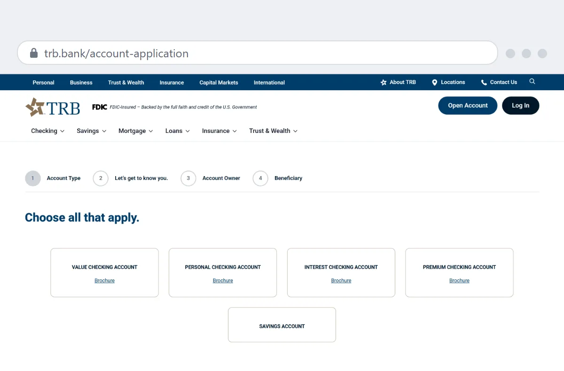Click the phone icon beside Contact Us

pyautogui.click(x=484, y=82)
